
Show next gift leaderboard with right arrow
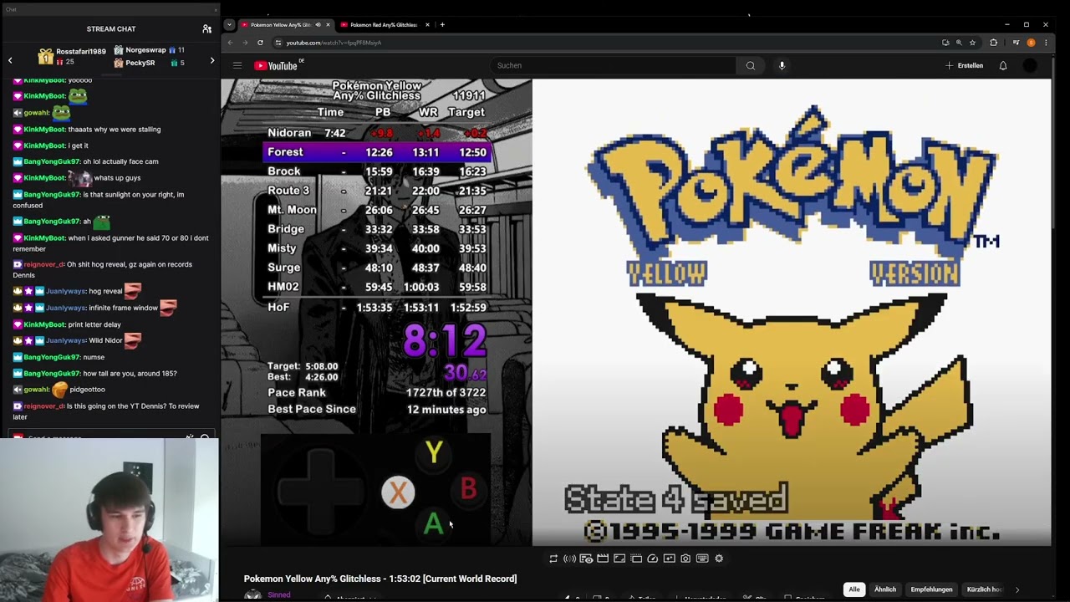coord(211,60)
